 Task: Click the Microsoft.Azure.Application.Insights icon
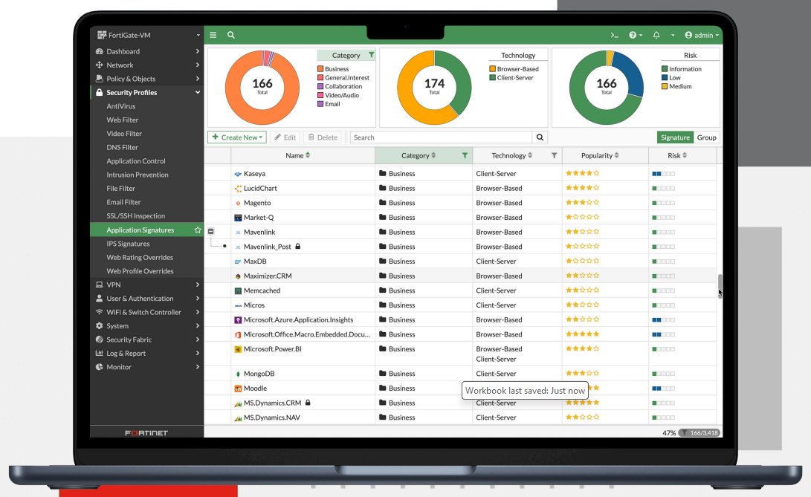pos(238,320)
